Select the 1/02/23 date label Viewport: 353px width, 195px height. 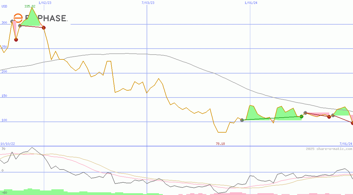click(x=45, y=3)
